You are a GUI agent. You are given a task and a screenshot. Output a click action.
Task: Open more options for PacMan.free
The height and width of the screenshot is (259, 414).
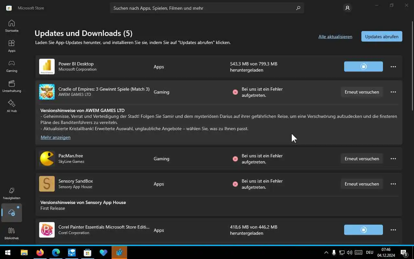coord(393,159)
